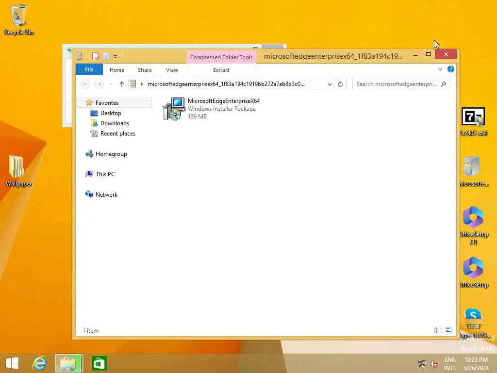Click the Favorites star icon
The image size is (497, 373).
click(x=89, y=102)
